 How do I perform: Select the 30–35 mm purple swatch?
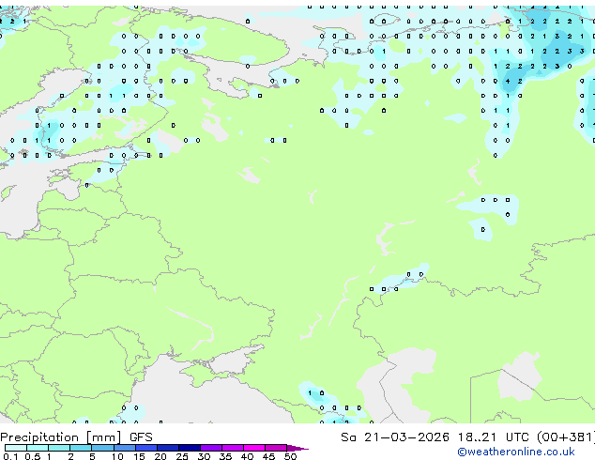[211, 448]
